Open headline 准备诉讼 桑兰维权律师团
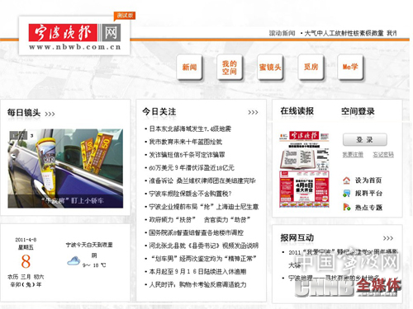413x309 pixels. pyautogui.click(x=202, y=180)
